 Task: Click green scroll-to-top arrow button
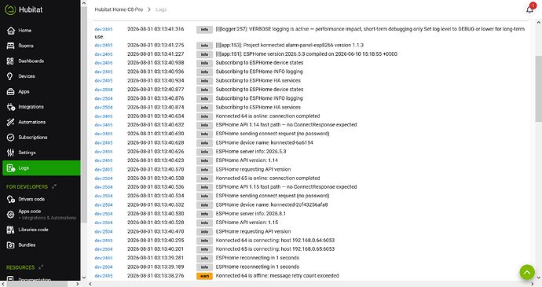527,273
